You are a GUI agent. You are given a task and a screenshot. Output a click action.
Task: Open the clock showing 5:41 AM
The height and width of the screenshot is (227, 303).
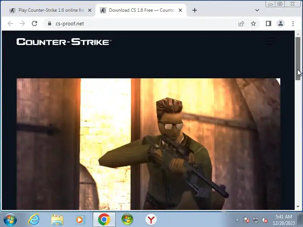coord(284,220)
